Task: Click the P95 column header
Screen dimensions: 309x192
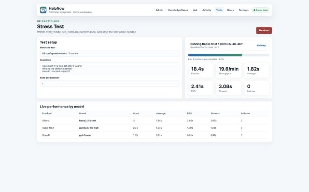Action: (189, 113)
